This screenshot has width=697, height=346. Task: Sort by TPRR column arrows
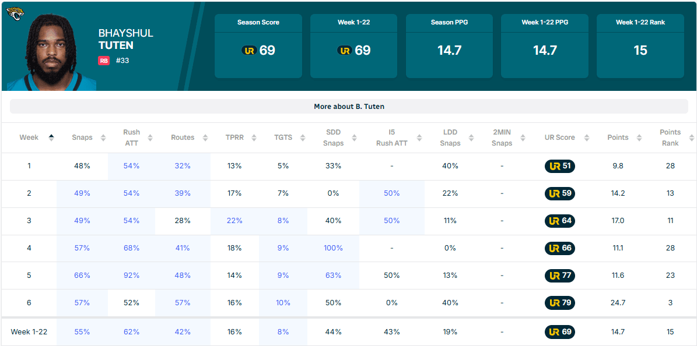pos(254,137)
